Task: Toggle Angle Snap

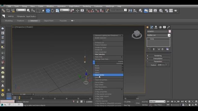Action: coord(92,10)
